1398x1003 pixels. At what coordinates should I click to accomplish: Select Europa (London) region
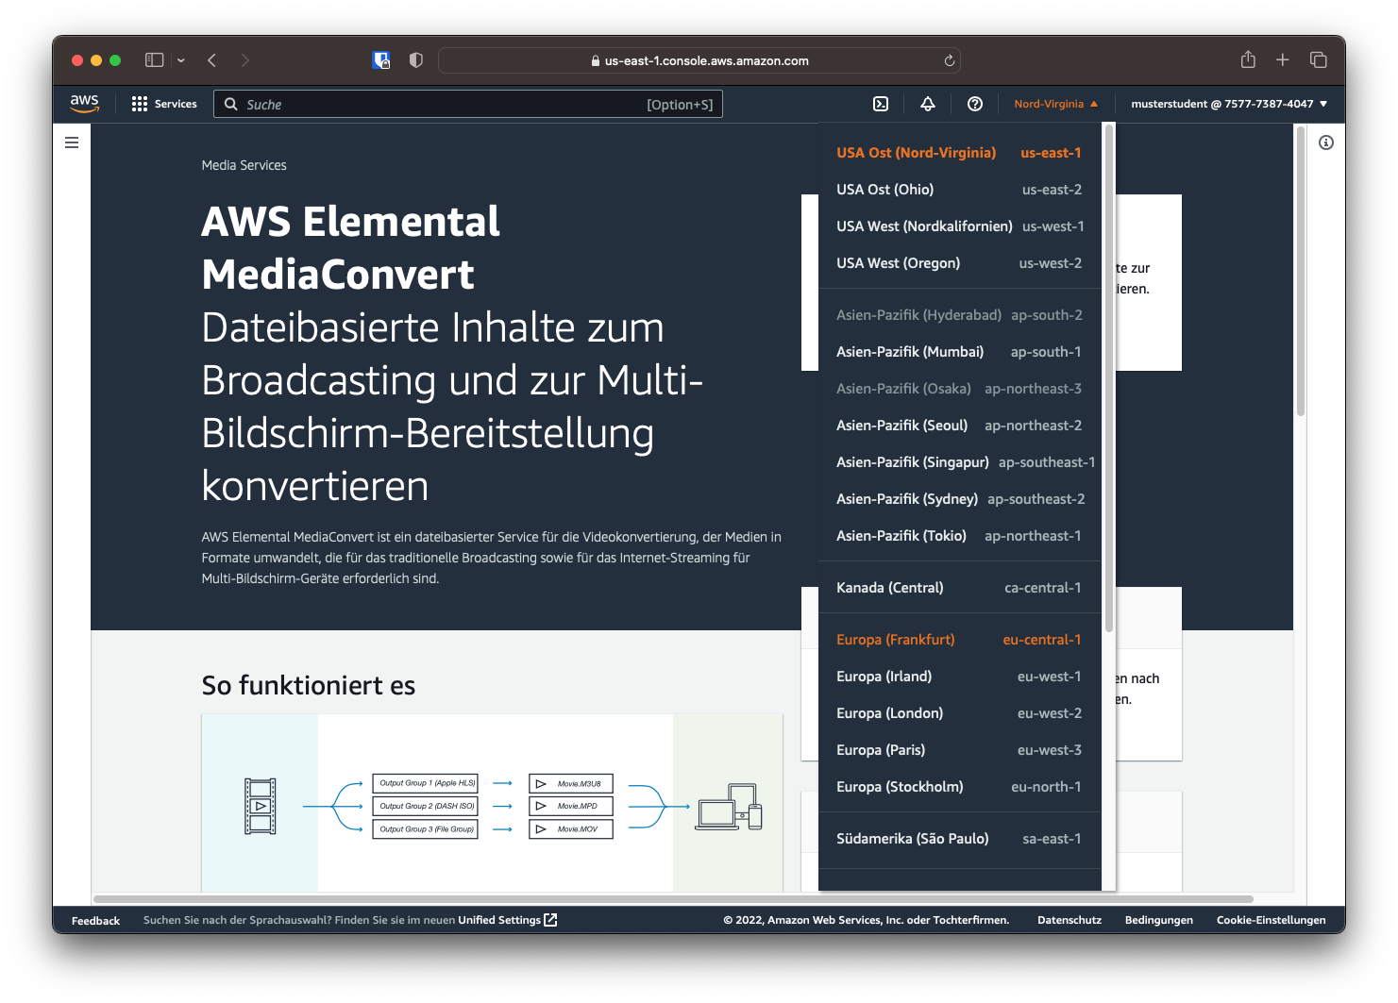point(959,713)
